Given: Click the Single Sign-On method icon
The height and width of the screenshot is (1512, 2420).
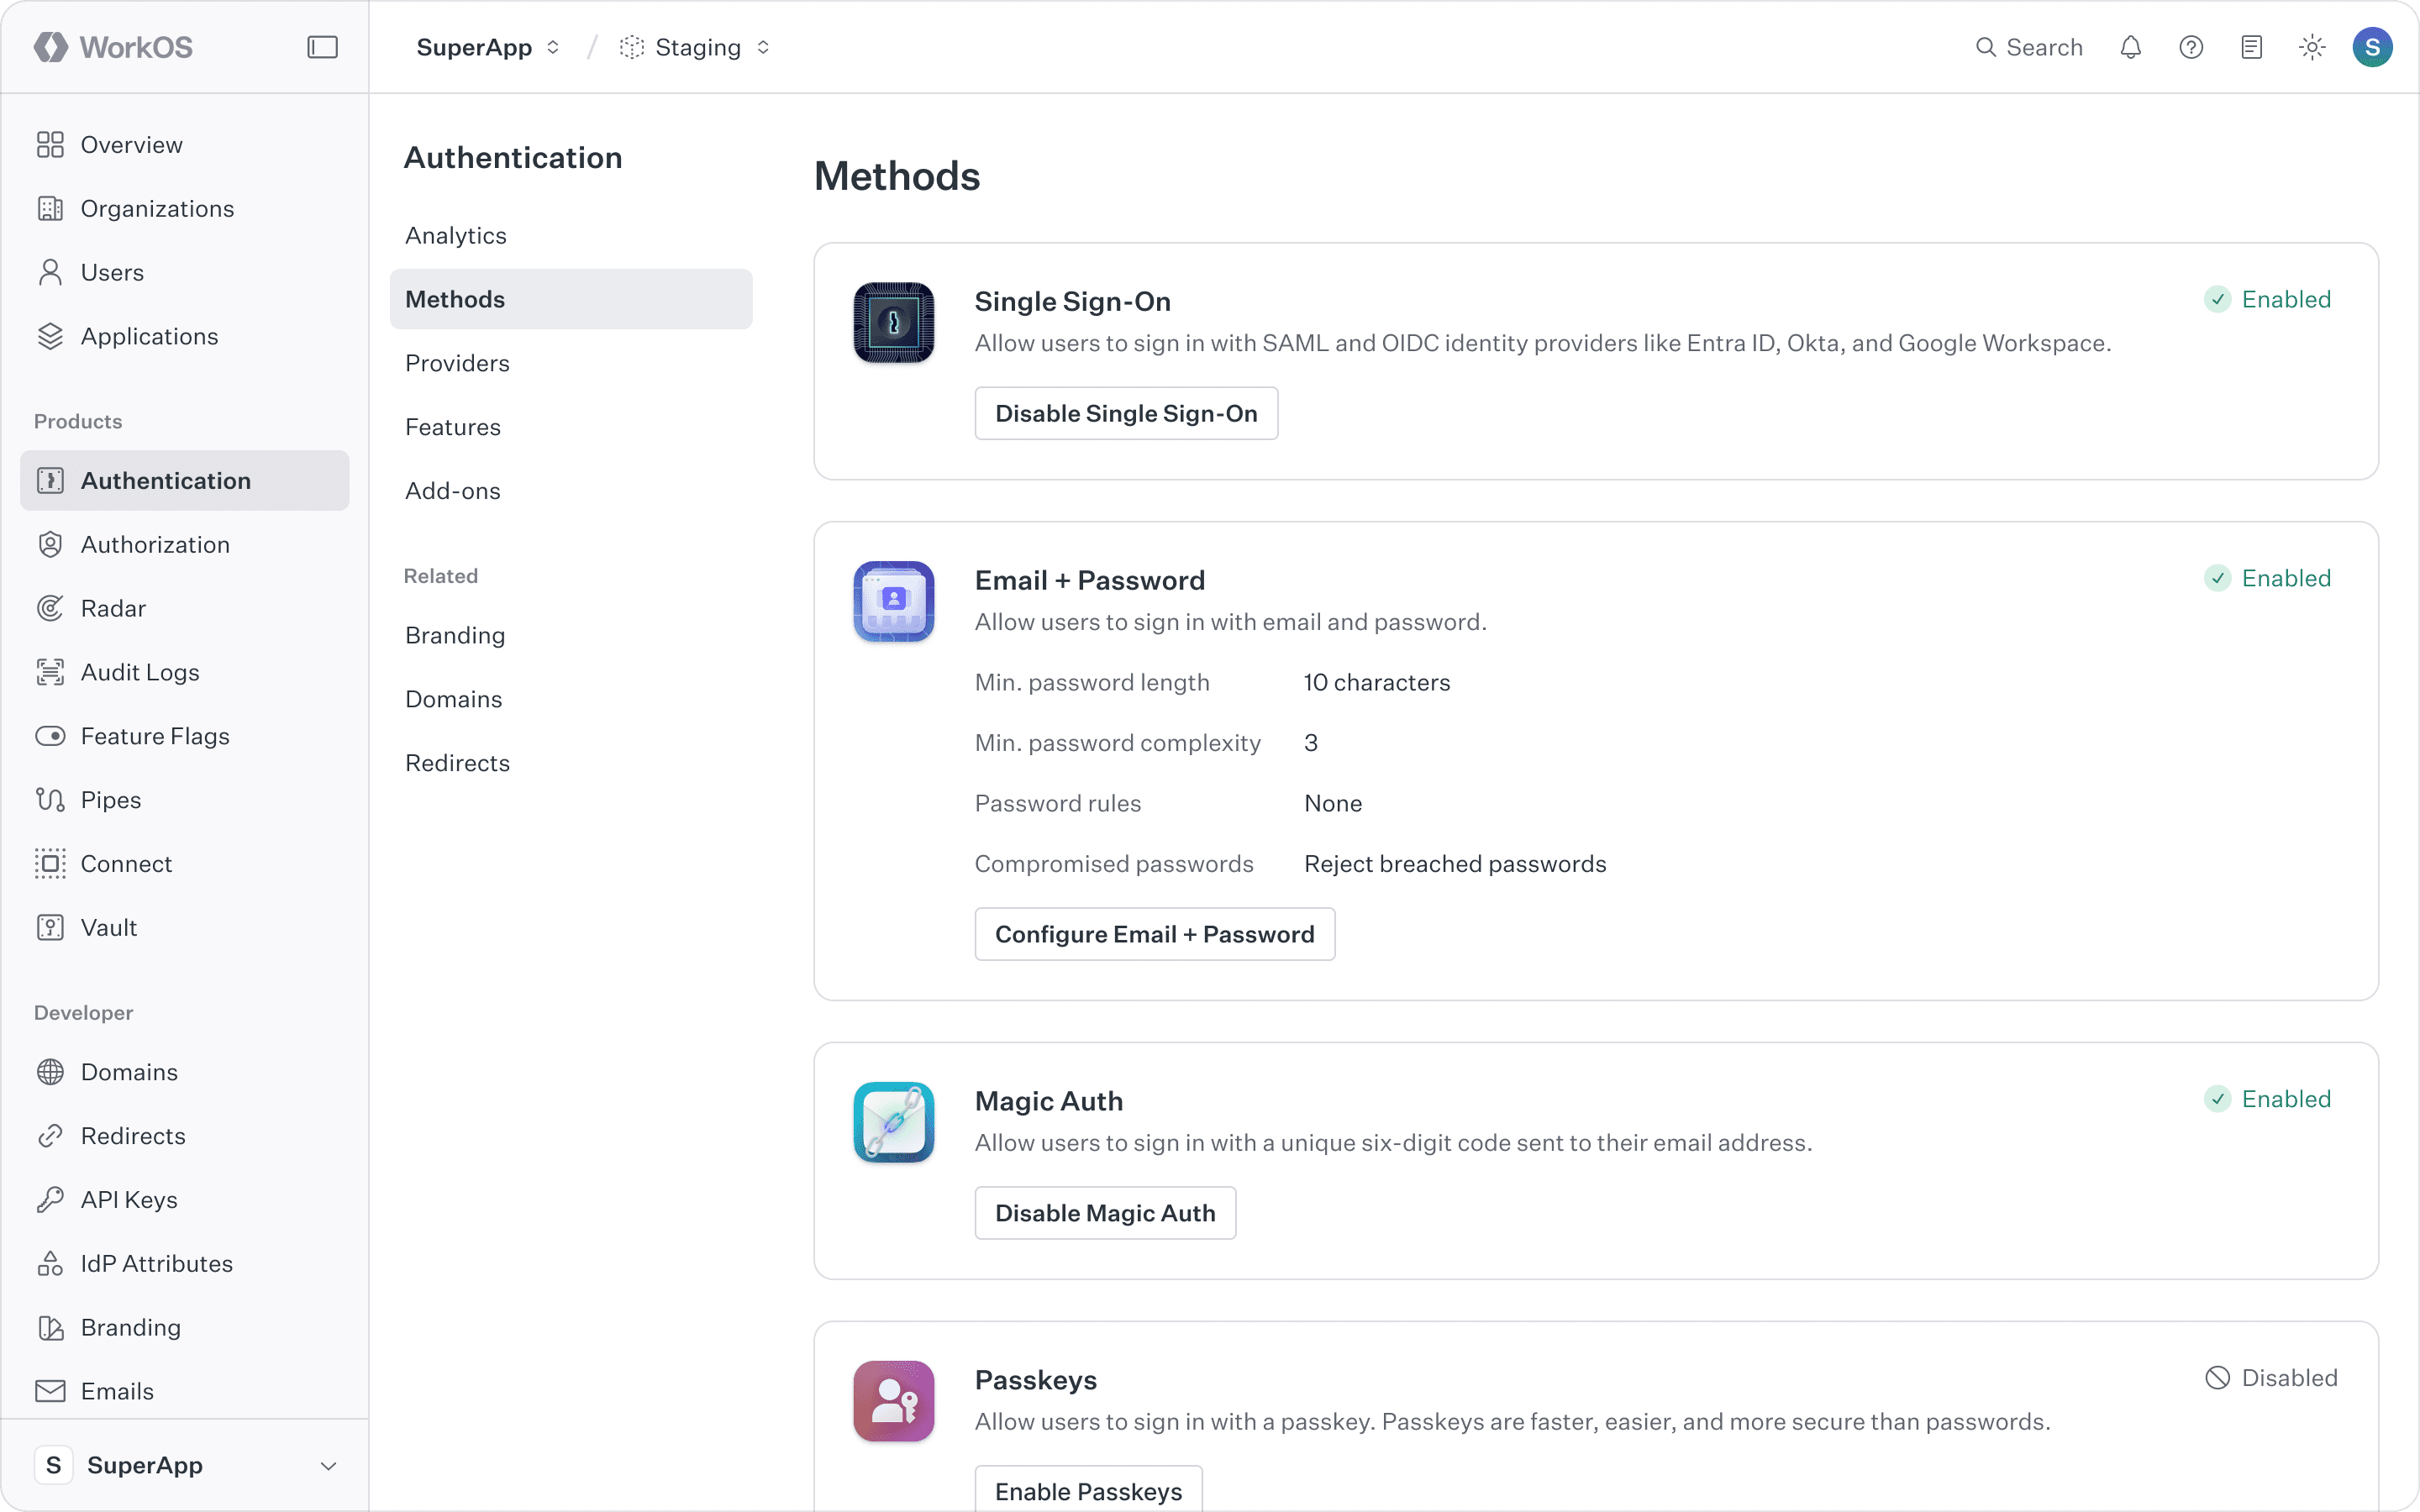Looking at the screenshot, I should (894, 322).
